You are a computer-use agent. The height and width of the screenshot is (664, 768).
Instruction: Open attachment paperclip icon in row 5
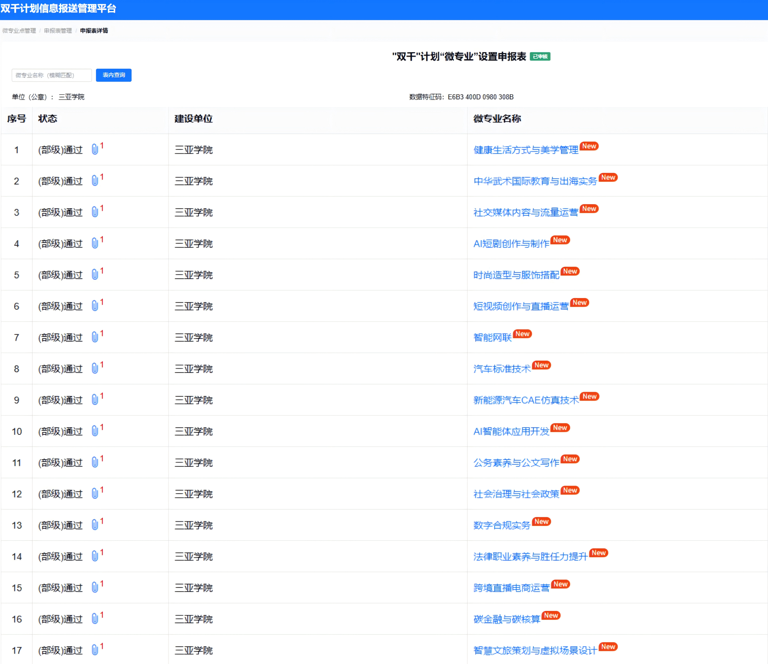pos(95,275)
